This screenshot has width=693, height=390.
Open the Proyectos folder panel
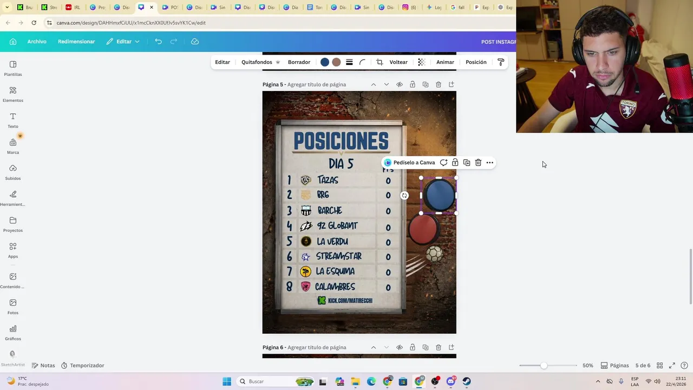(13, 225)
